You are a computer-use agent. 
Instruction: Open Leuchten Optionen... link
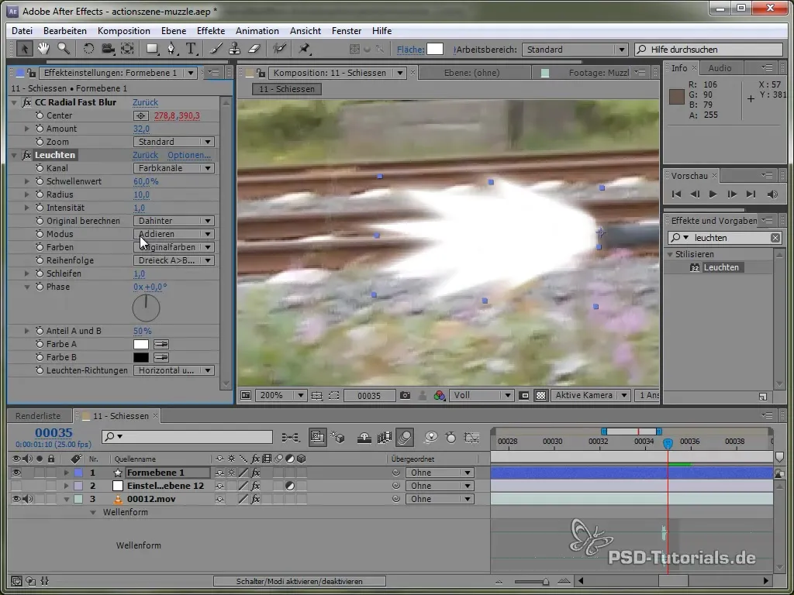point(189,155)
